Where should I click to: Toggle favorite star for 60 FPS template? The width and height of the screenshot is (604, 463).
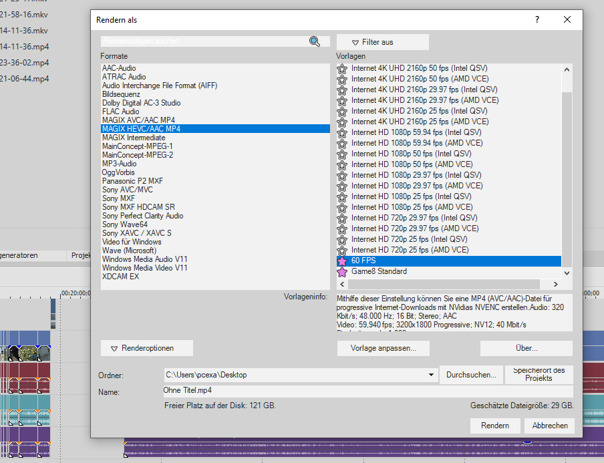[x=343, y=261]
